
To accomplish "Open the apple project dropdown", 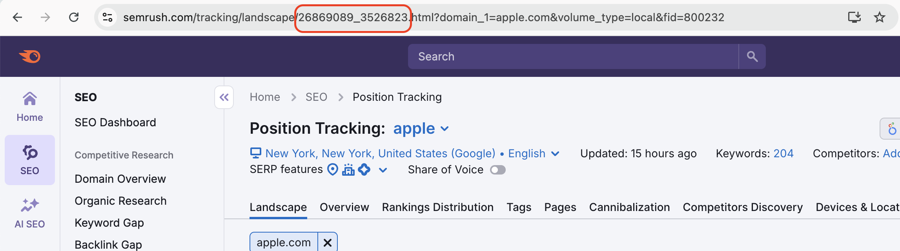I will (x=445, y=128).
